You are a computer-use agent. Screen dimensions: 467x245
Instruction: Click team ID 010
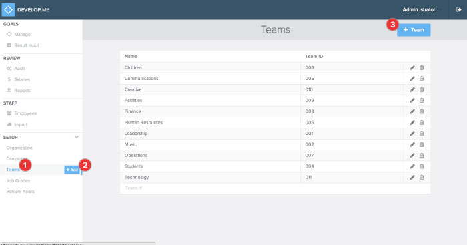click(309, 89)
